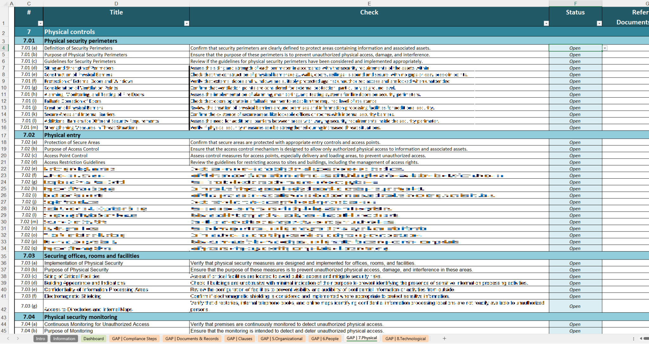This screenshot has height=344, width=649.
Task: Switch to the Information sheet tab
Action: pyautogui.click(x=64, y=338)
